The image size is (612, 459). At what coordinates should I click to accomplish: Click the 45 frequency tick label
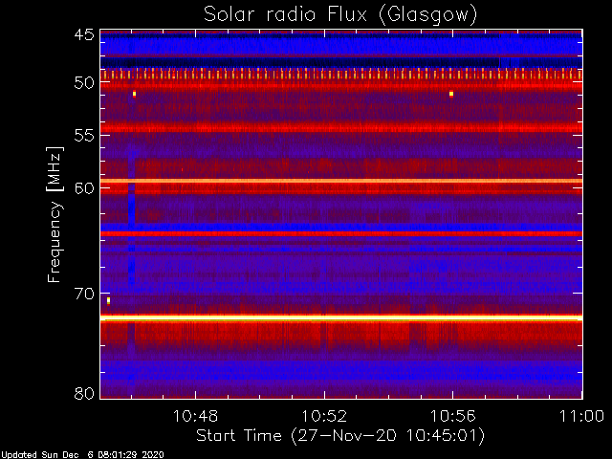pos(84,35)
